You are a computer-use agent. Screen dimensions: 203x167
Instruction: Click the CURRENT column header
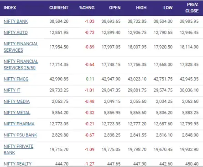(x=59, y=8)
